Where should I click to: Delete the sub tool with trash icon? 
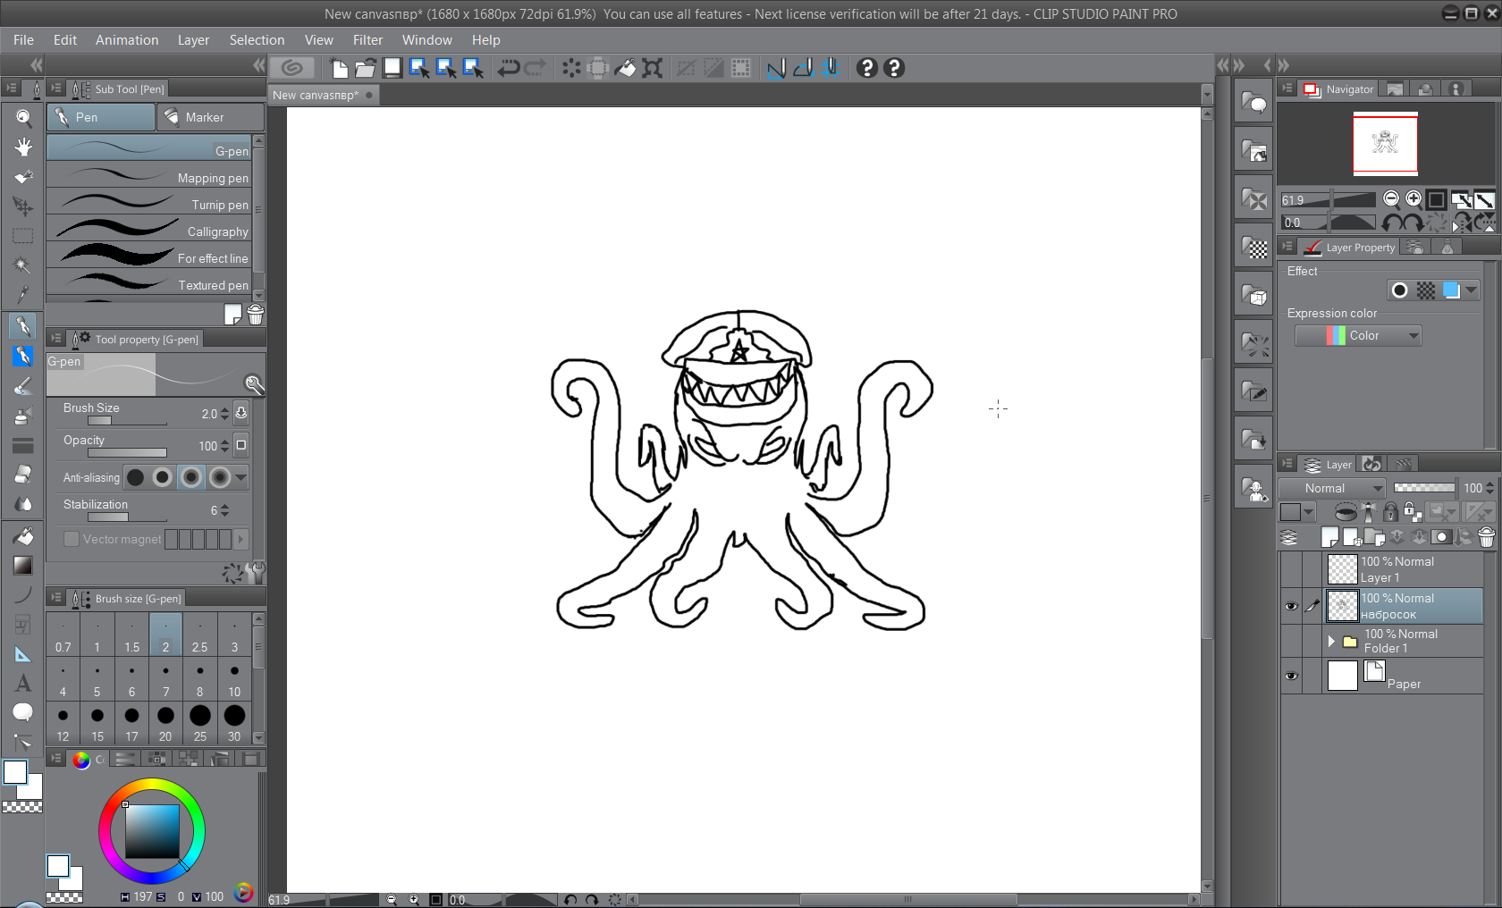256,315
